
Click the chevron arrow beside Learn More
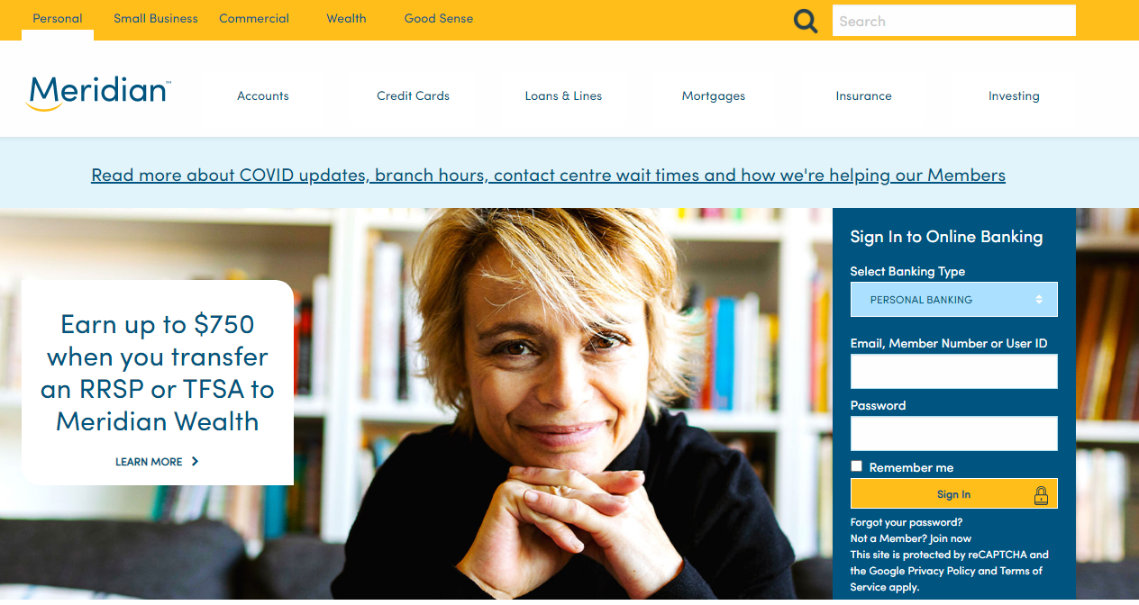point(195,462)
